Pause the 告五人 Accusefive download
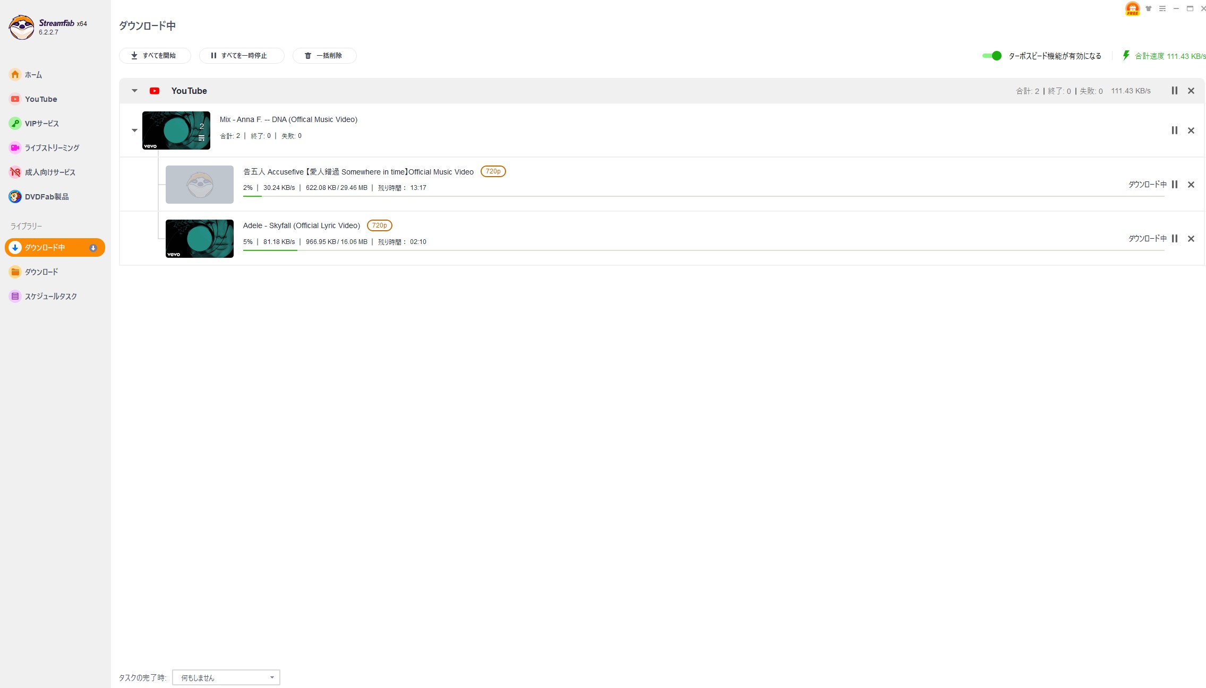This screenshot has height=688, width=1206. point(1175,185)
